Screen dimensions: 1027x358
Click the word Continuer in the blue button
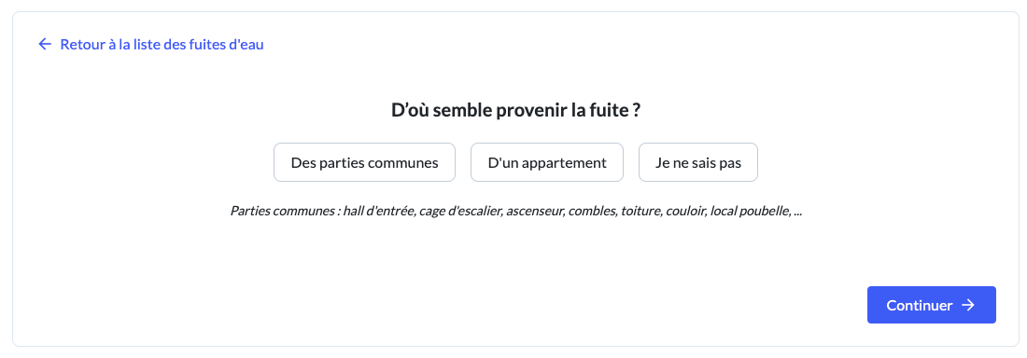coord(919,306)
